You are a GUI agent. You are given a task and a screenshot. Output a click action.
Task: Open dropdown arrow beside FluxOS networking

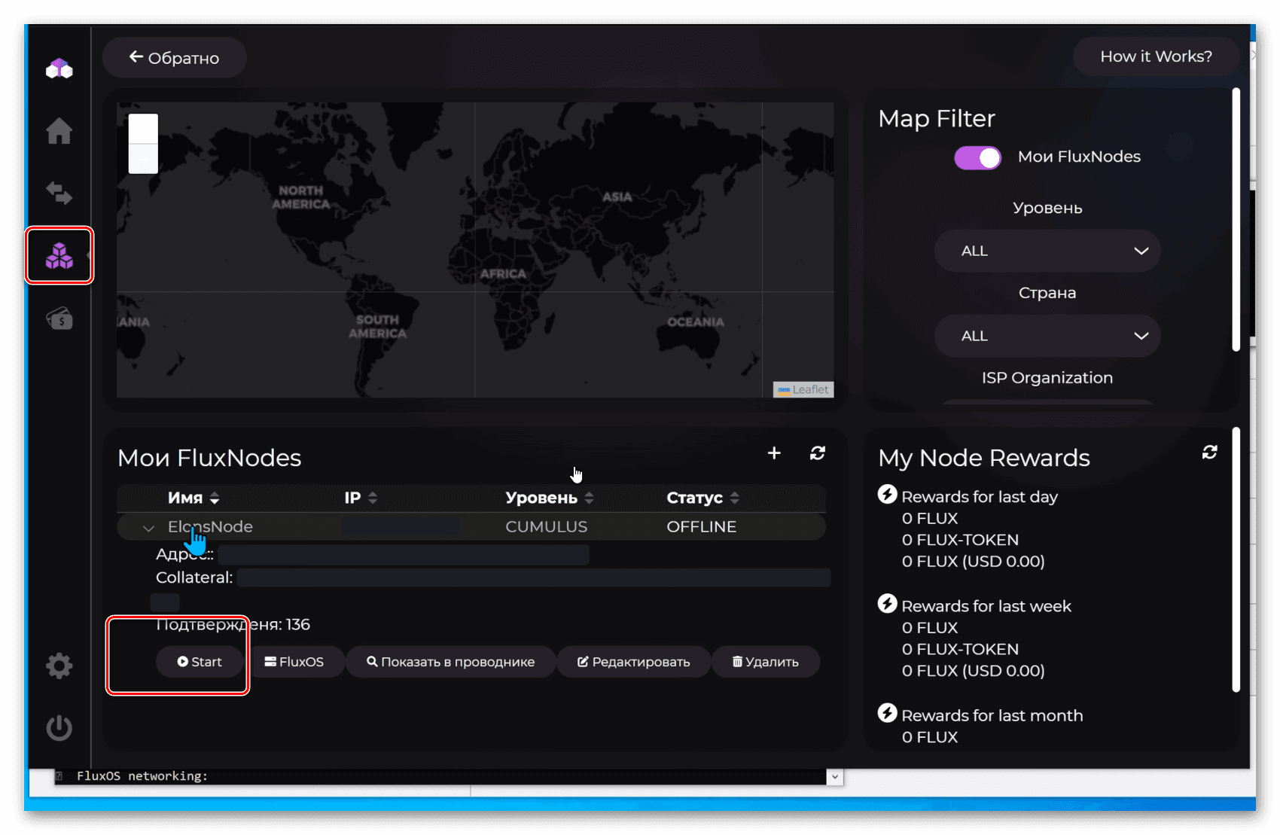click(x=834, y=777)
